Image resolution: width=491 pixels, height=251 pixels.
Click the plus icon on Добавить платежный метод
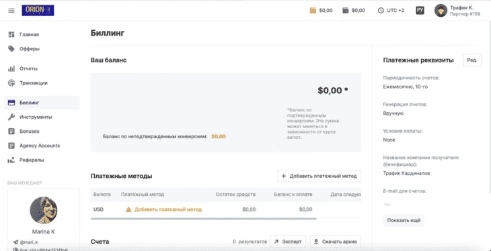(284, 176)
